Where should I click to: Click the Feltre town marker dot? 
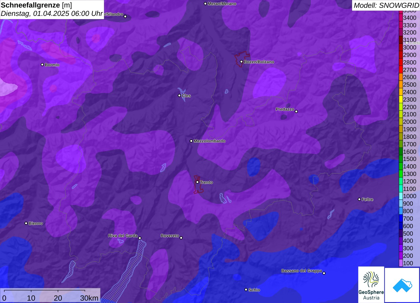tap(359, 199)
